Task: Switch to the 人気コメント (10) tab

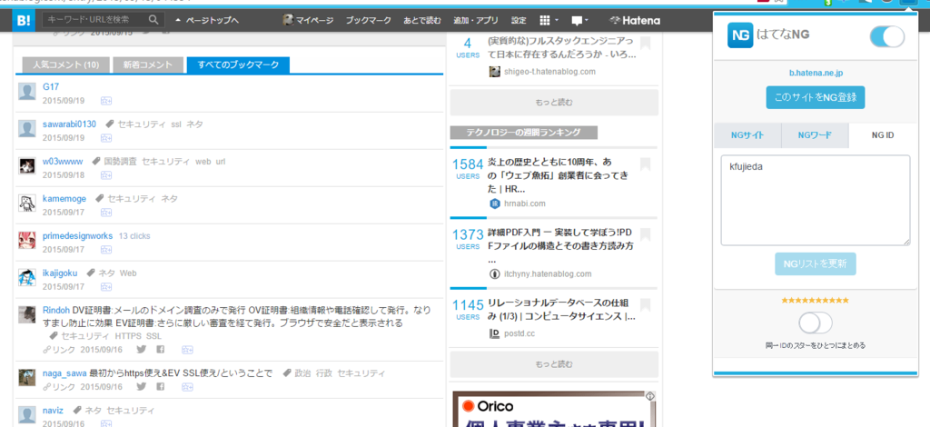Action: click(x=65, y=65)
